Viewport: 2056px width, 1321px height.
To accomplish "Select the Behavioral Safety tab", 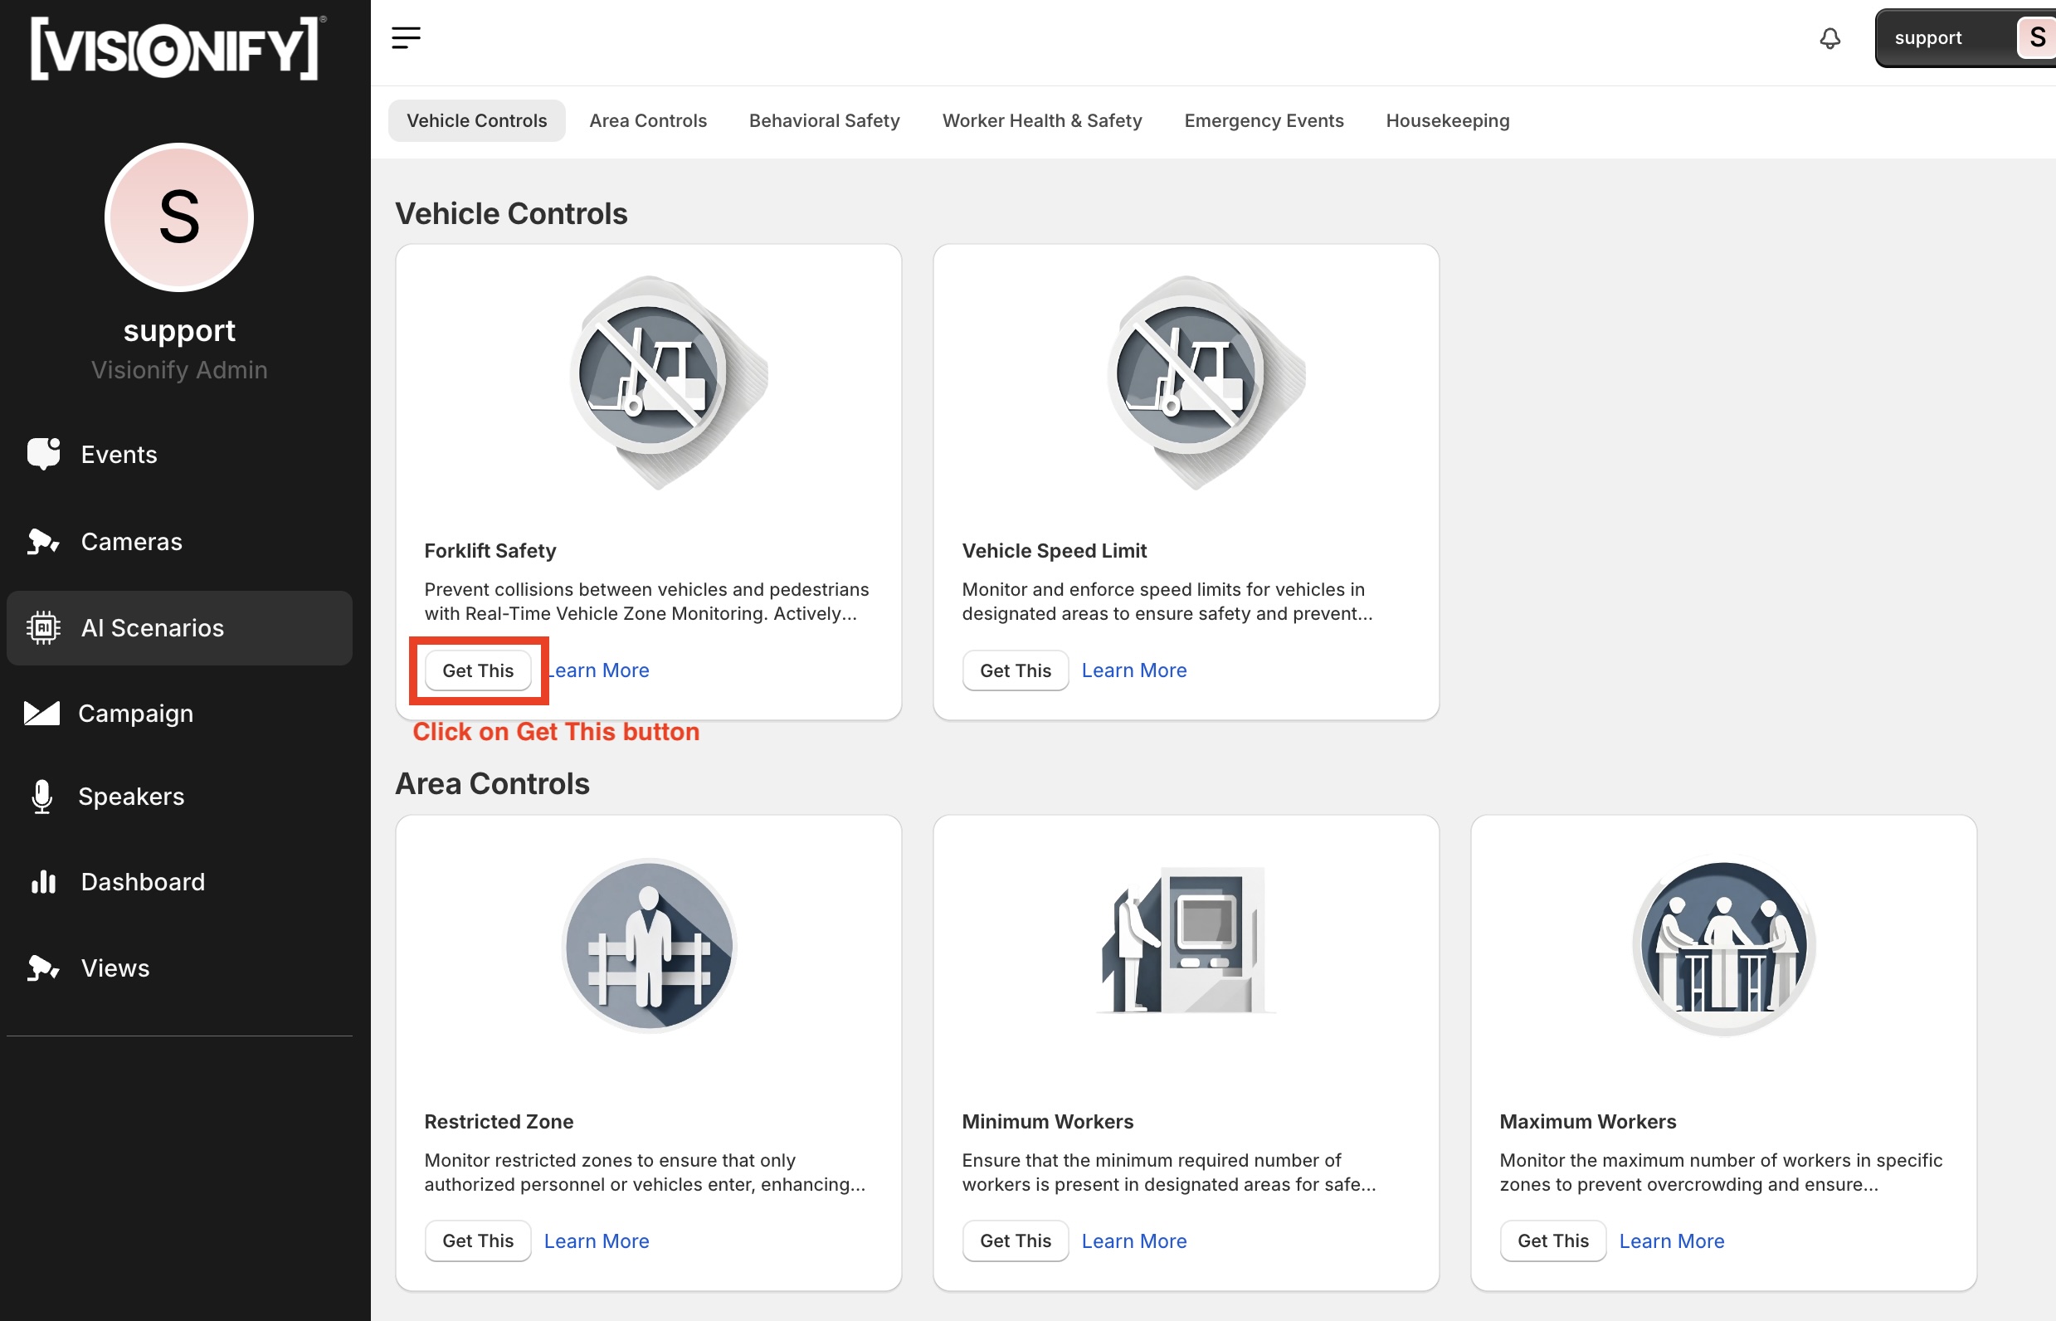I will click(824, 119).
